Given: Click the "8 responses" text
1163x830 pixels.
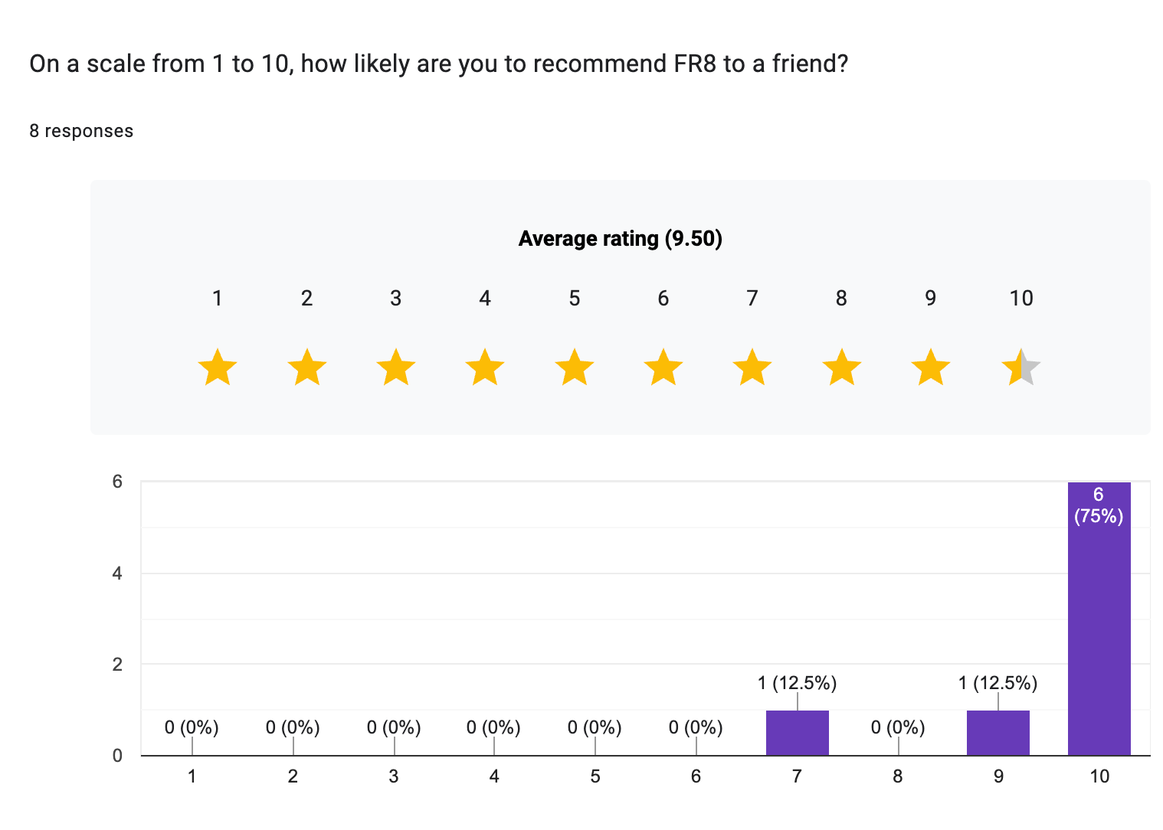Looking at the screenshot, I should point(81,131).
